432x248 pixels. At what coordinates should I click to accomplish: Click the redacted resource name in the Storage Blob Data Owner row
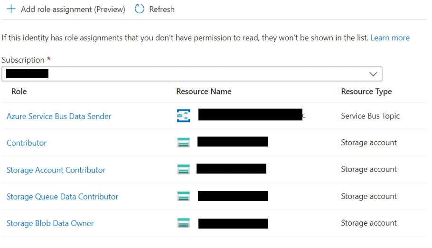pyautogui.click(x=234, y=223)
